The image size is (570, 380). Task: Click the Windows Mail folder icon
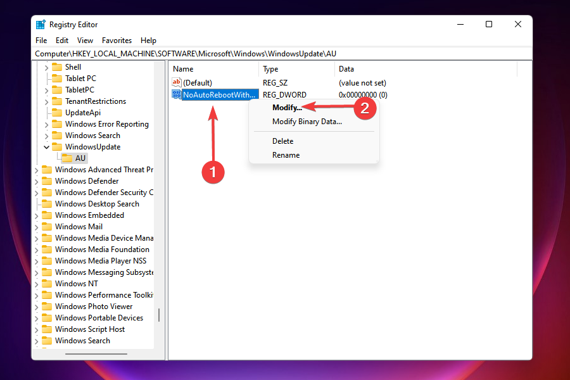pyautogui.click(x=47, y=227)
